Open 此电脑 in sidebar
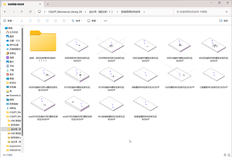This screenshot has height=157, width=232. (11, 87)
